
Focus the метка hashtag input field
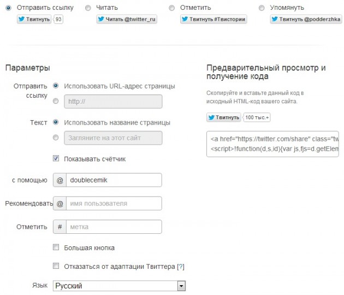(x=114, y=227)
